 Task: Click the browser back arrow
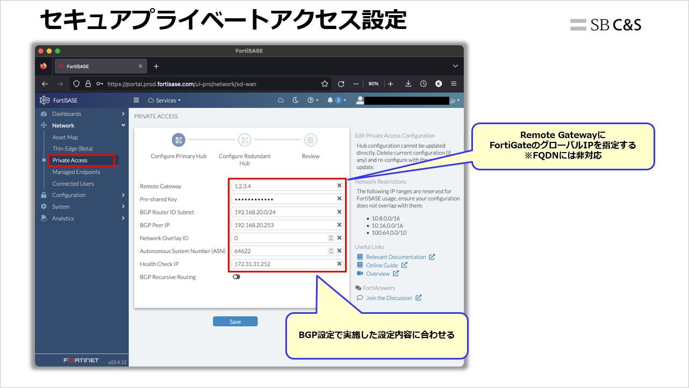pyautogui.click(x=45, y=84)
